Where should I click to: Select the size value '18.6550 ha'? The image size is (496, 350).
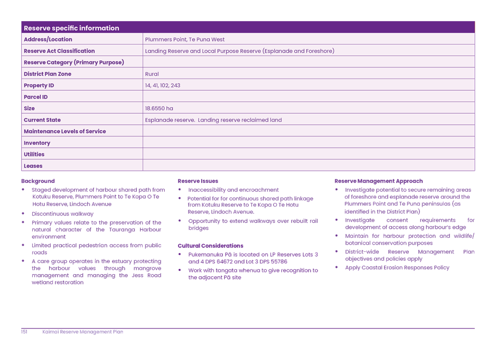coord(159,109)
